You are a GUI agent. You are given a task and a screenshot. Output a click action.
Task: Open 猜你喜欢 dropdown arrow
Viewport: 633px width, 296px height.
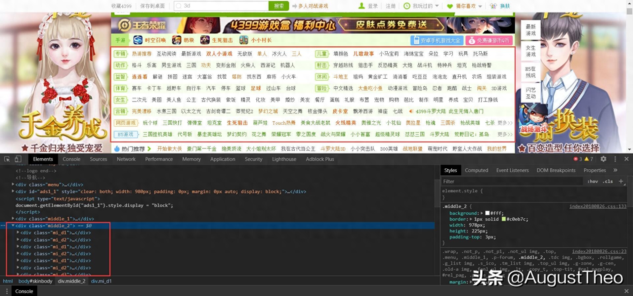pos(480,6)
